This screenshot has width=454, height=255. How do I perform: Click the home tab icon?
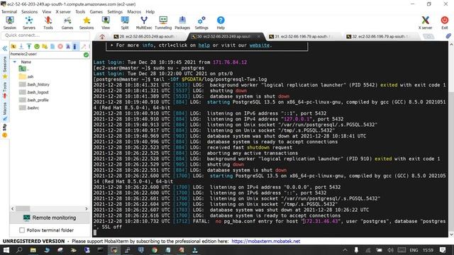(102, 37)
